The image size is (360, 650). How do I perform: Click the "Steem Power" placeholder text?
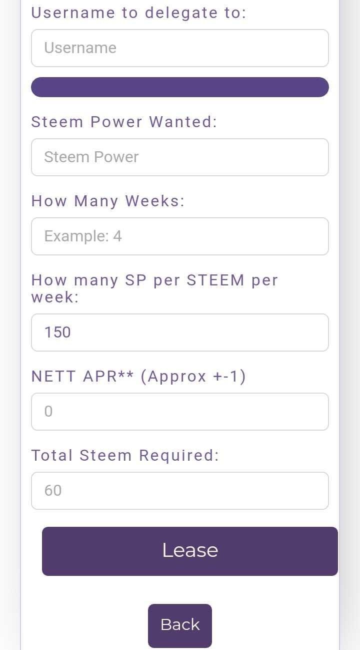tap(91, 157)
